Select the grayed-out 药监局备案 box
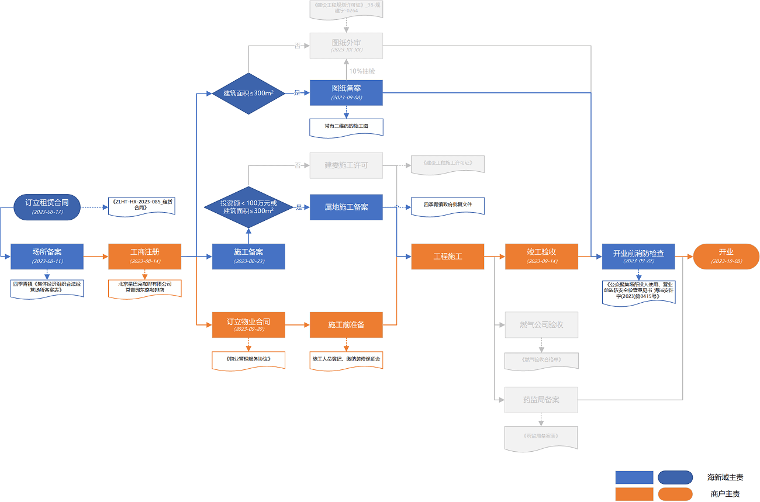This screenshot has height=502, width=760. (x=541, y=400)
